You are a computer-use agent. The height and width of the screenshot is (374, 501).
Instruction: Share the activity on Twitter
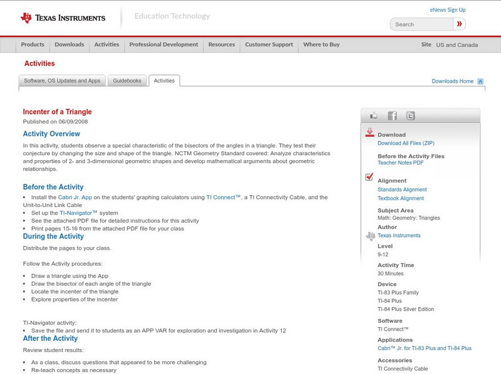[x=410, y=116]
